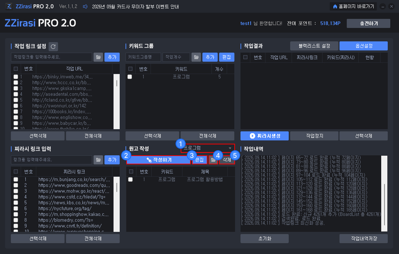Screen dimensions: 399x254
Task: Click the 작성하기 write button
Action: (x=158, y=160)
